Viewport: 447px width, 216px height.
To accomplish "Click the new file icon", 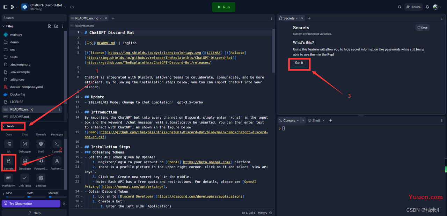I will [x=50, y=26].
